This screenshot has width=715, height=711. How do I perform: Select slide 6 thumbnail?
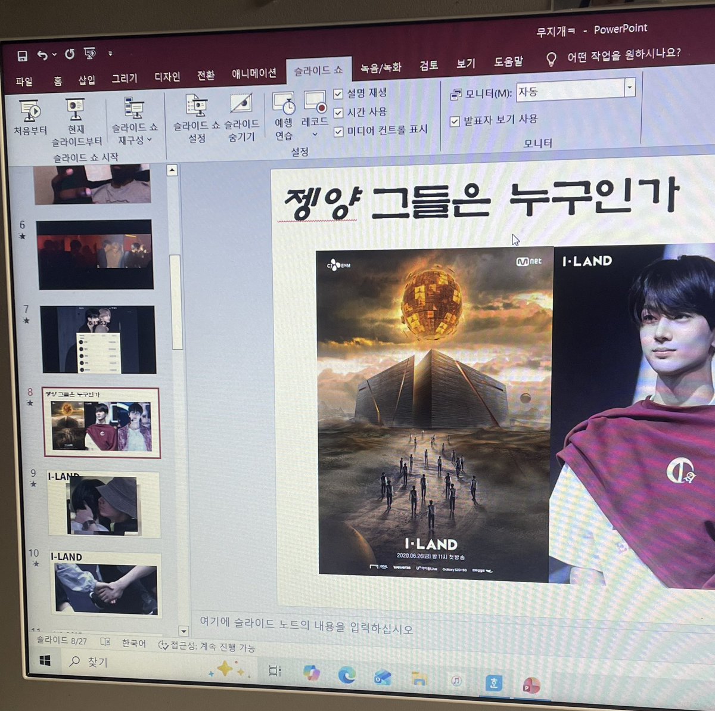95,254
